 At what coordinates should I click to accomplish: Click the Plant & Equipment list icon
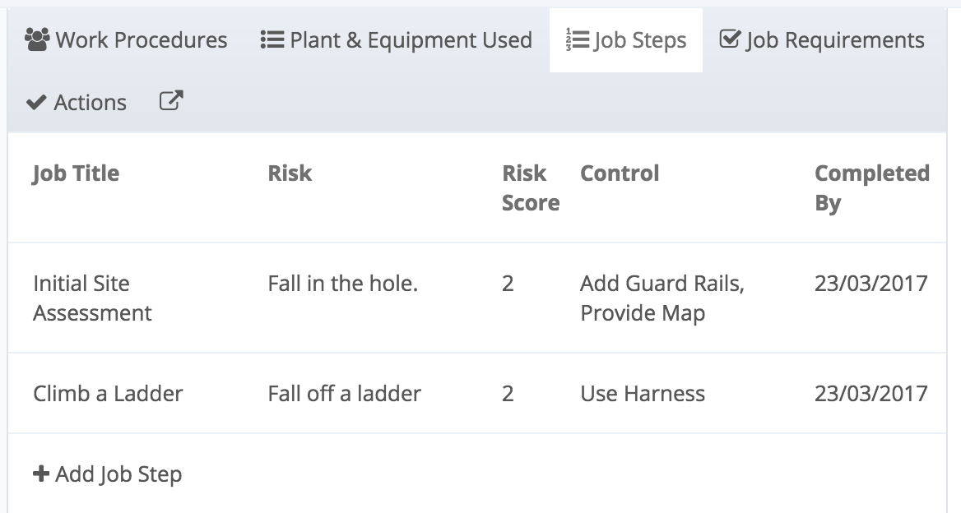point(272,39)
